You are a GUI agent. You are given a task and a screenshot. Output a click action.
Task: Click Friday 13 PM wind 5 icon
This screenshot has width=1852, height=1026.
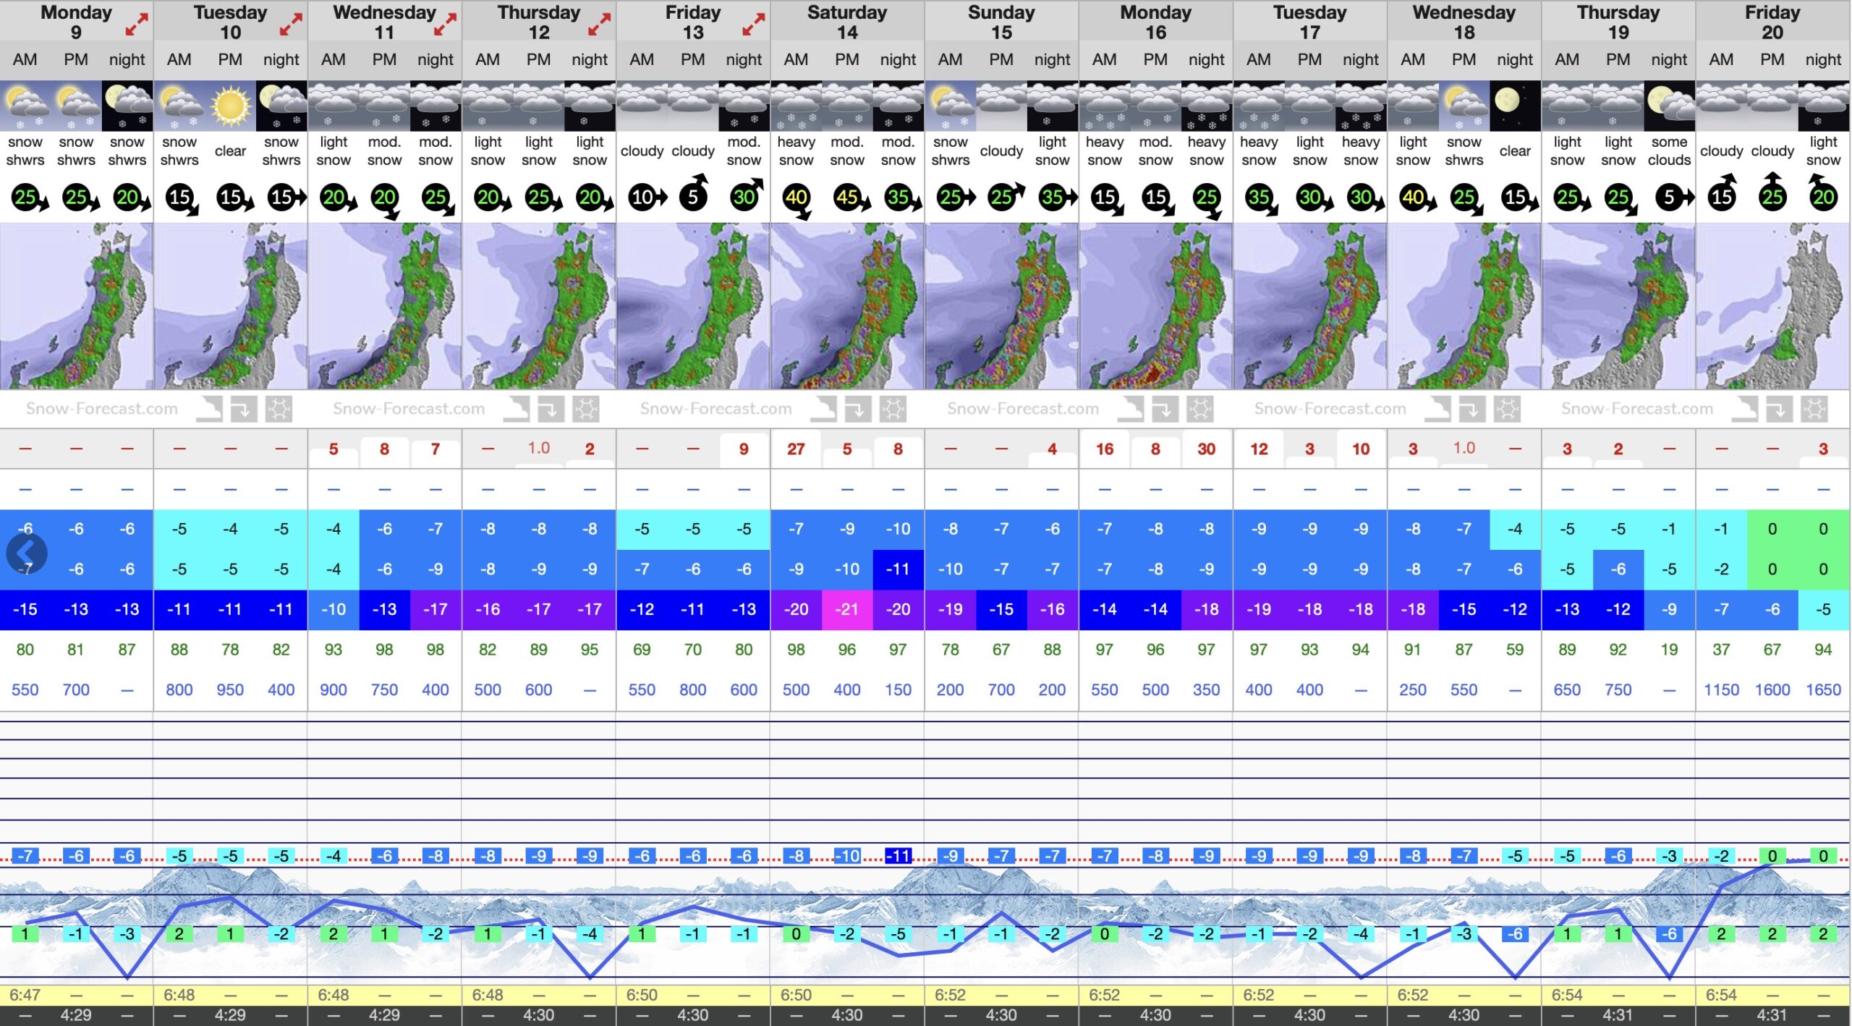pyautogui.click(x=693, y=192)
